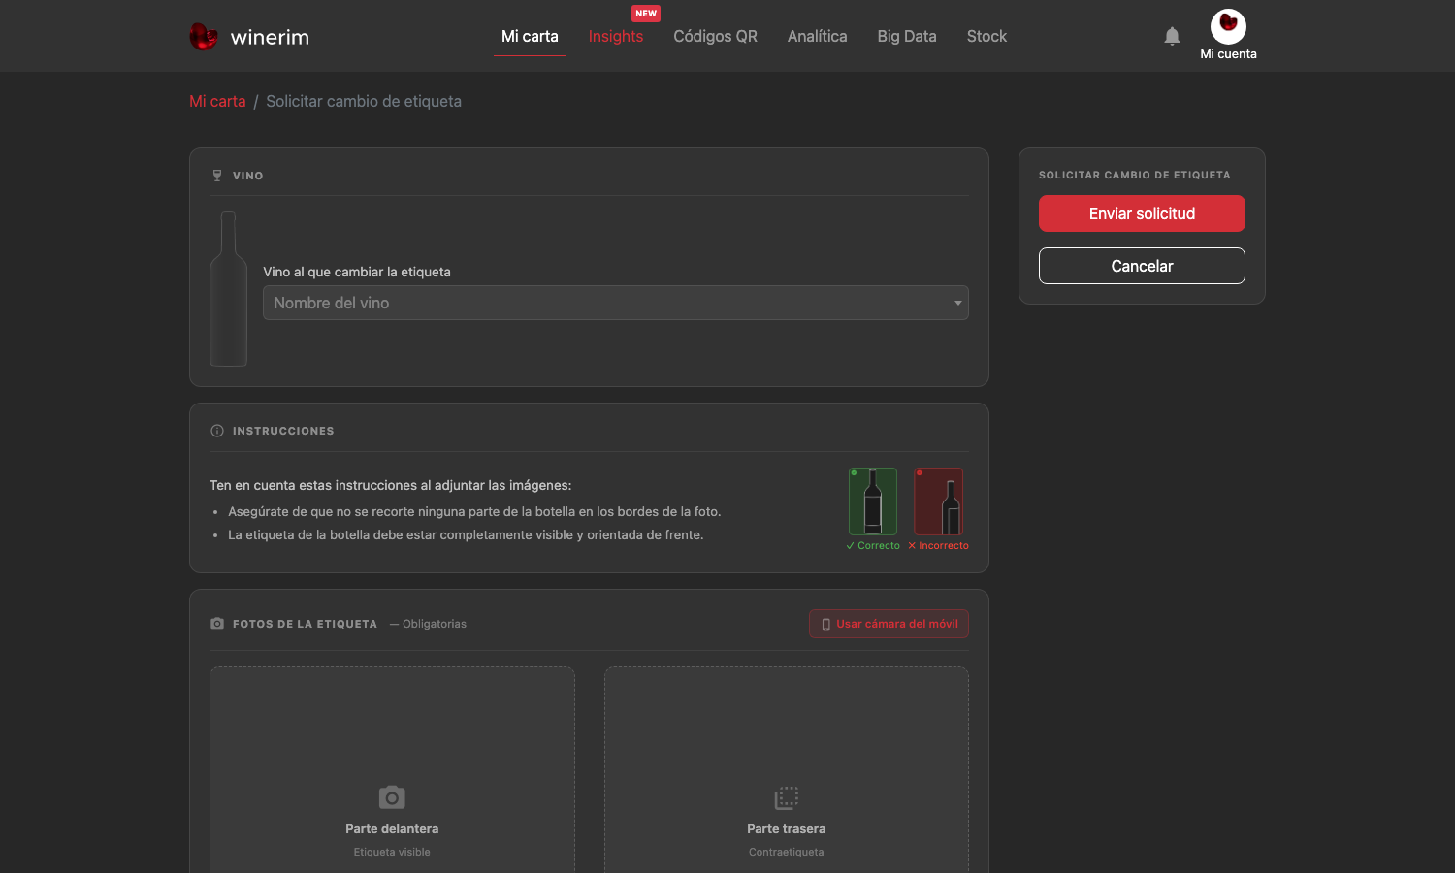Go to the Stock tab
This screenshot has height=873, width=1455.
(986, 36)
